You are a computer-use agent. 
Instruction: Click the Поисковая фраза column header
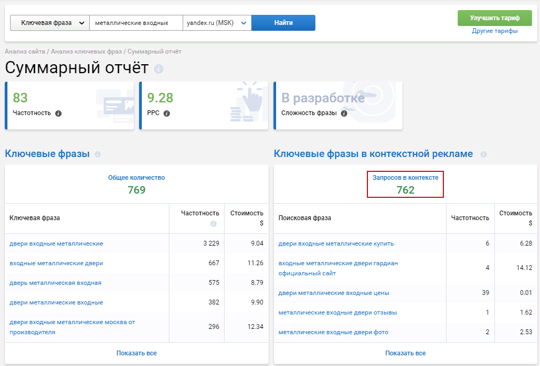point(305,218)
